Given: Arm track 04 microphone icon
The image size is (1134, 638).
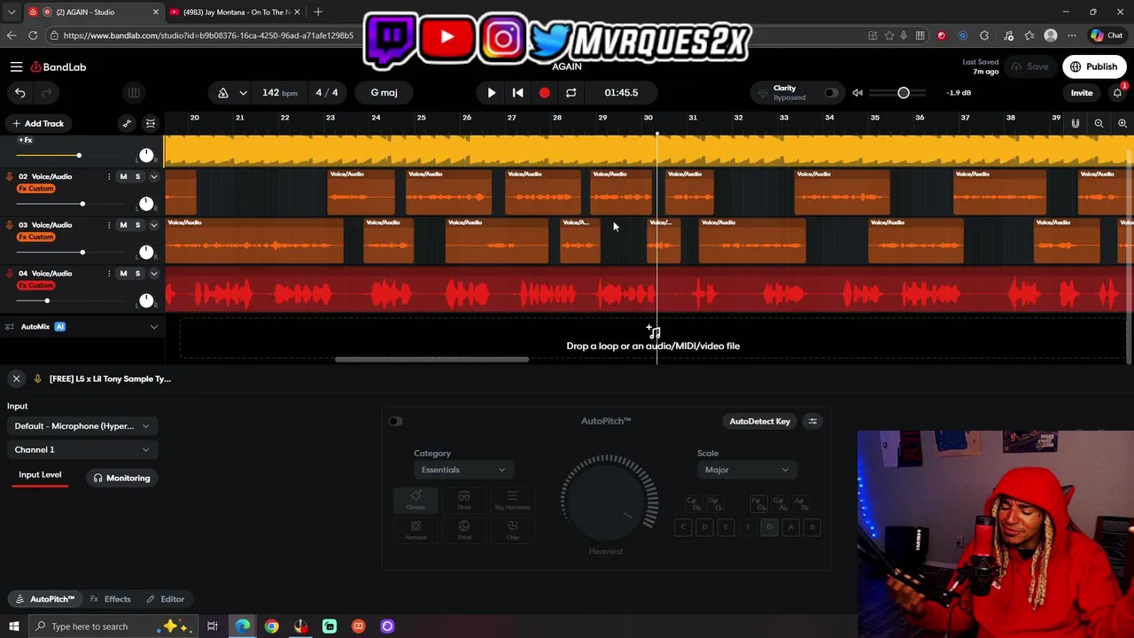Looking at the screenshot, I should click(x=10, y=273).
